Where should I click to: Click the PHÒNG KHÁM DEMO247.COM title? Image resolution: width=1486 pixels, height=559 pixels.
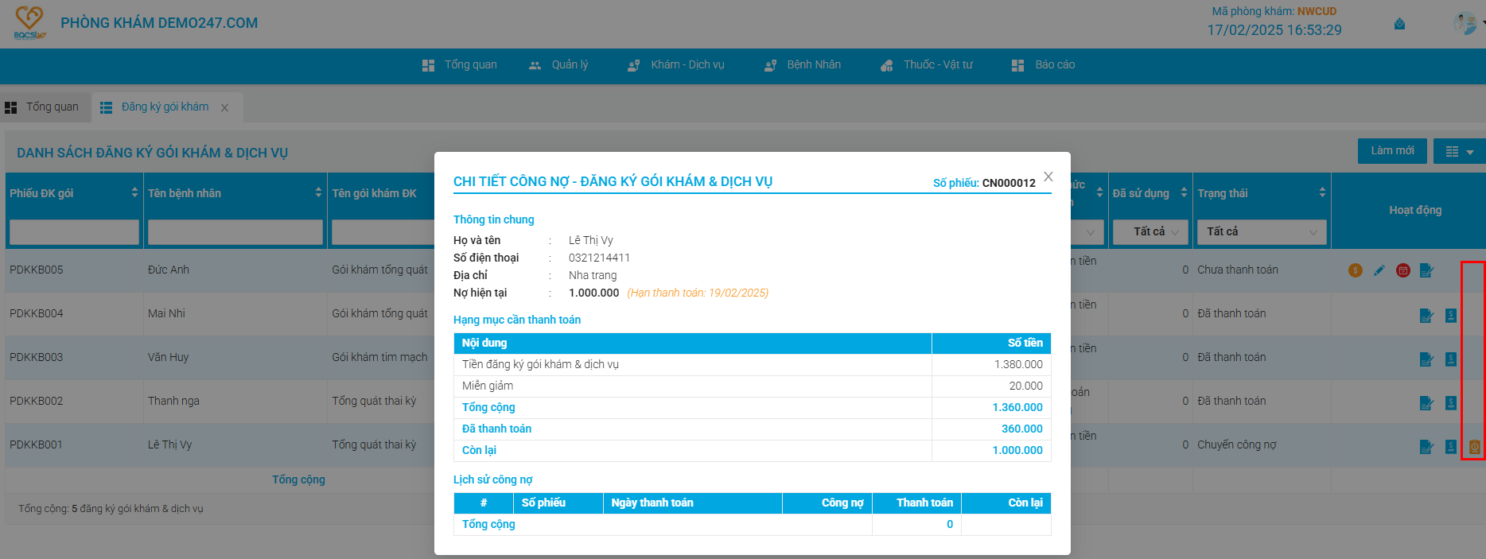tap(159, 23)
